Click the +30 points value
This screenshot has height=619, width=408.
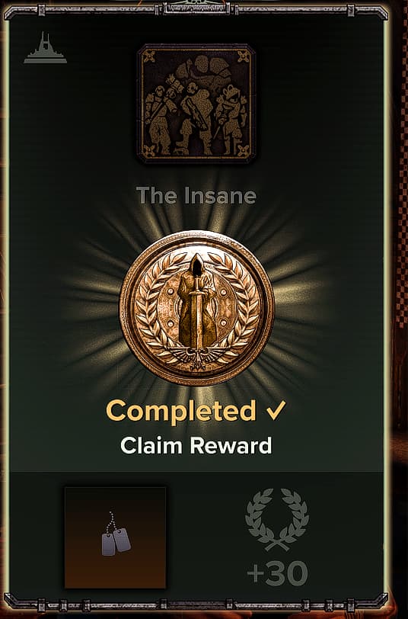click(278, 573)
